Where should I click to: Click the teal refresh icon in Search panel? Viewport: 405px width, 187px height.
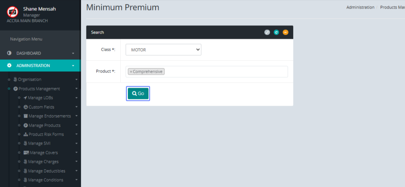(x=276, y=32)
